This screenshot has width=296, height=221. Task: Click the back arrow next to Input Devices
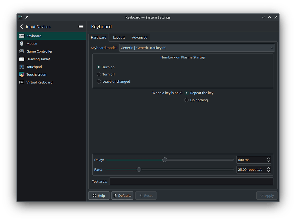22,26
